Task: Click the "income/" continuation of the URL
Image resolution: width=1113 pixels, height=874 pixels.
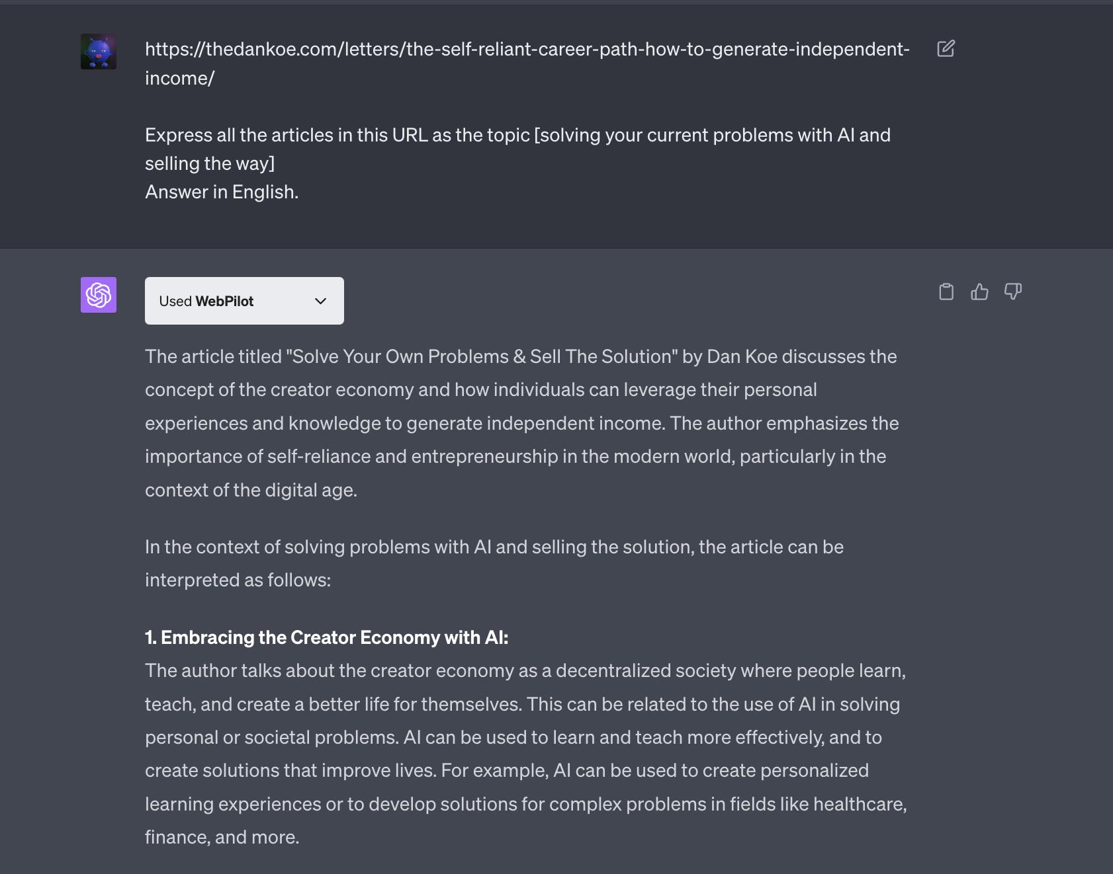Action: [180, 78]
